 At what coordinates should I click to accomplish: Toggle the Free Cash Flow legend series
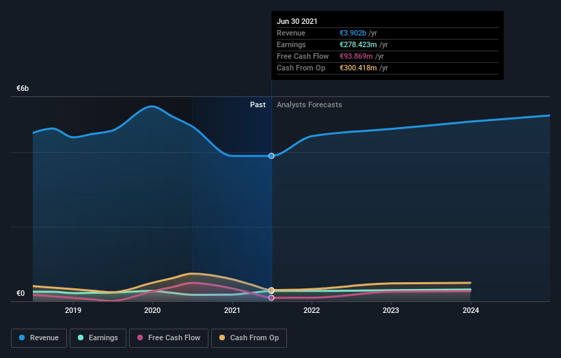pos(169,338)
